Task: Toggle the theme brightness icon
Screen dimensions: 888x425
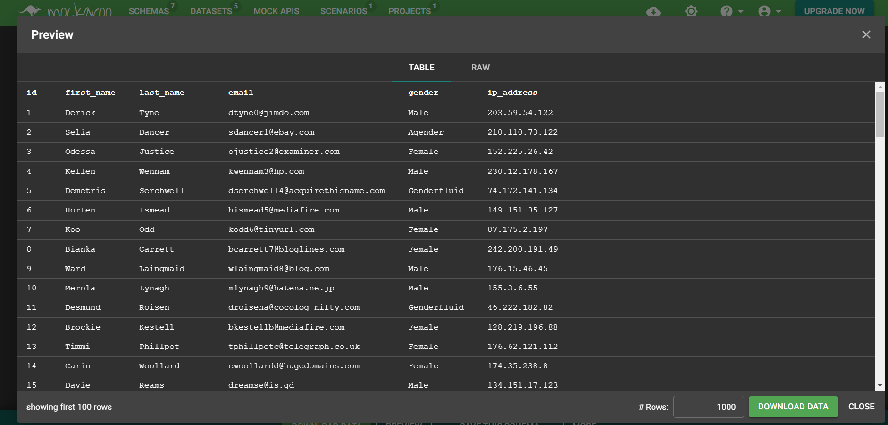Action: pyautogui.click(x=691, y=11)
